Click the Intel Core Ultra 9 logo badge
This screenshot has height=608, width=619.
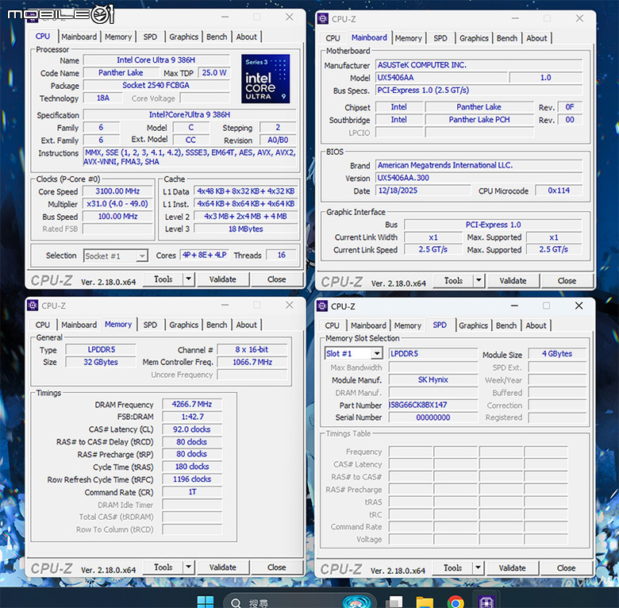pyautogui.click(x=265, y=79)
